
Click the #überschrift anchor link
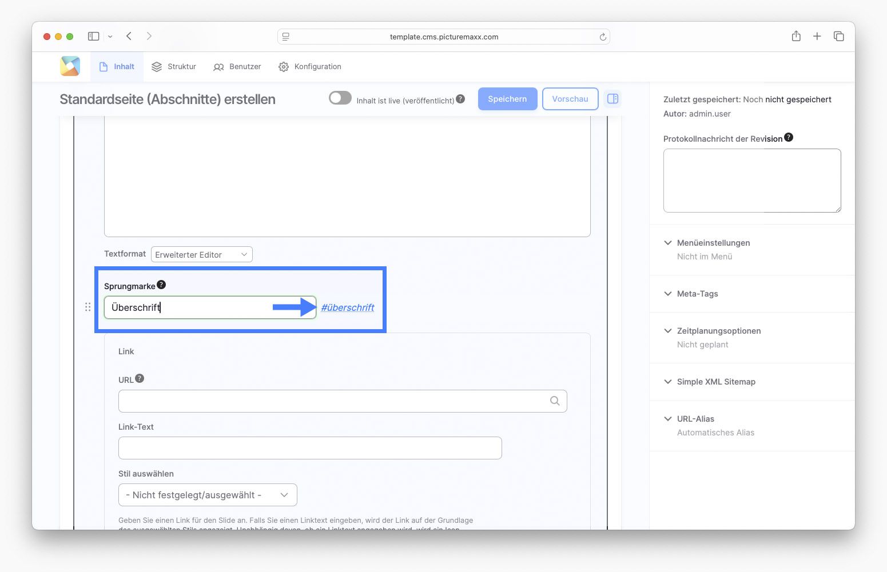pyautogui.click(x=348, y=307)
